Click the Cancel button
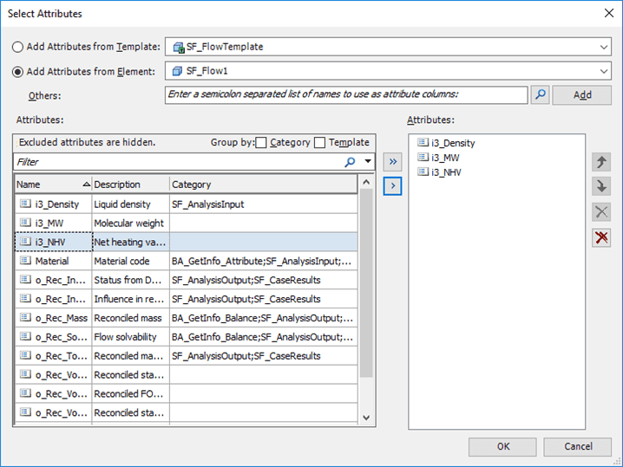Image resolution: width=623 pixels, height=467 pixels. pos(578,447)
